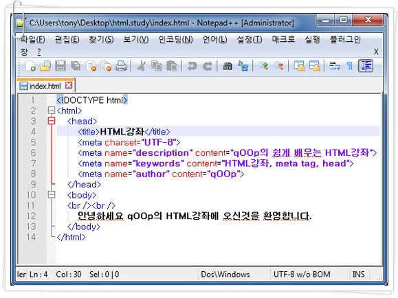The width and height of the screenshot is (398, 298).
Task: Open the 인코딩(N) menu
Action: coord(176,40)
